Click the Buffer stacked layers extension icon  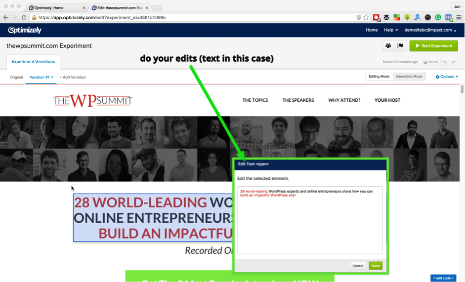point(386,17)
